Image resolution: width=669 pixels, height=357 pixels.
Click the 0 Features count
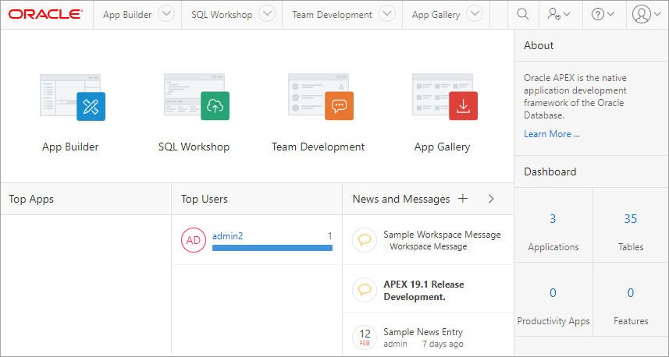point(631,292)
